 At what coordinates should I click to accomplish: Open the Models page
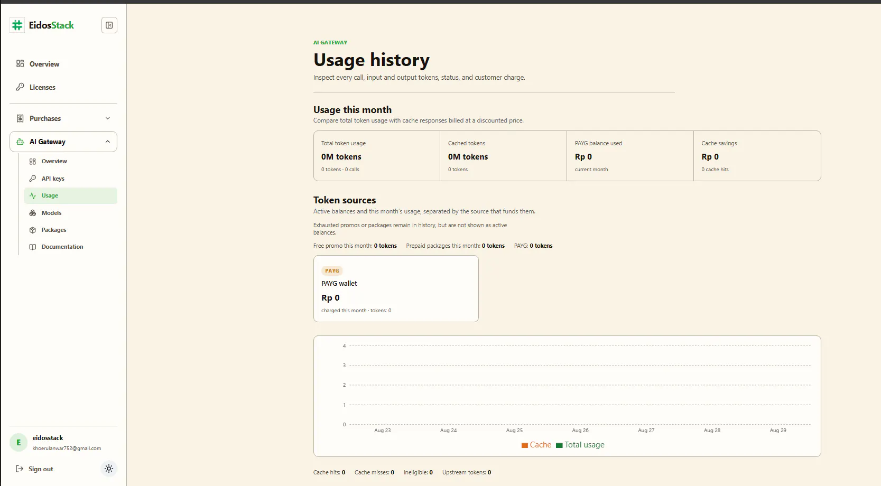71,213
